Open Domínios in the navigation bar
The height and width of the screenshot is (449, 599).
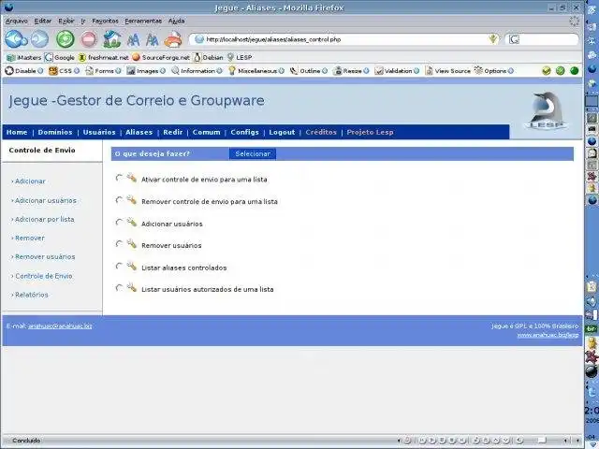[55, 132]
